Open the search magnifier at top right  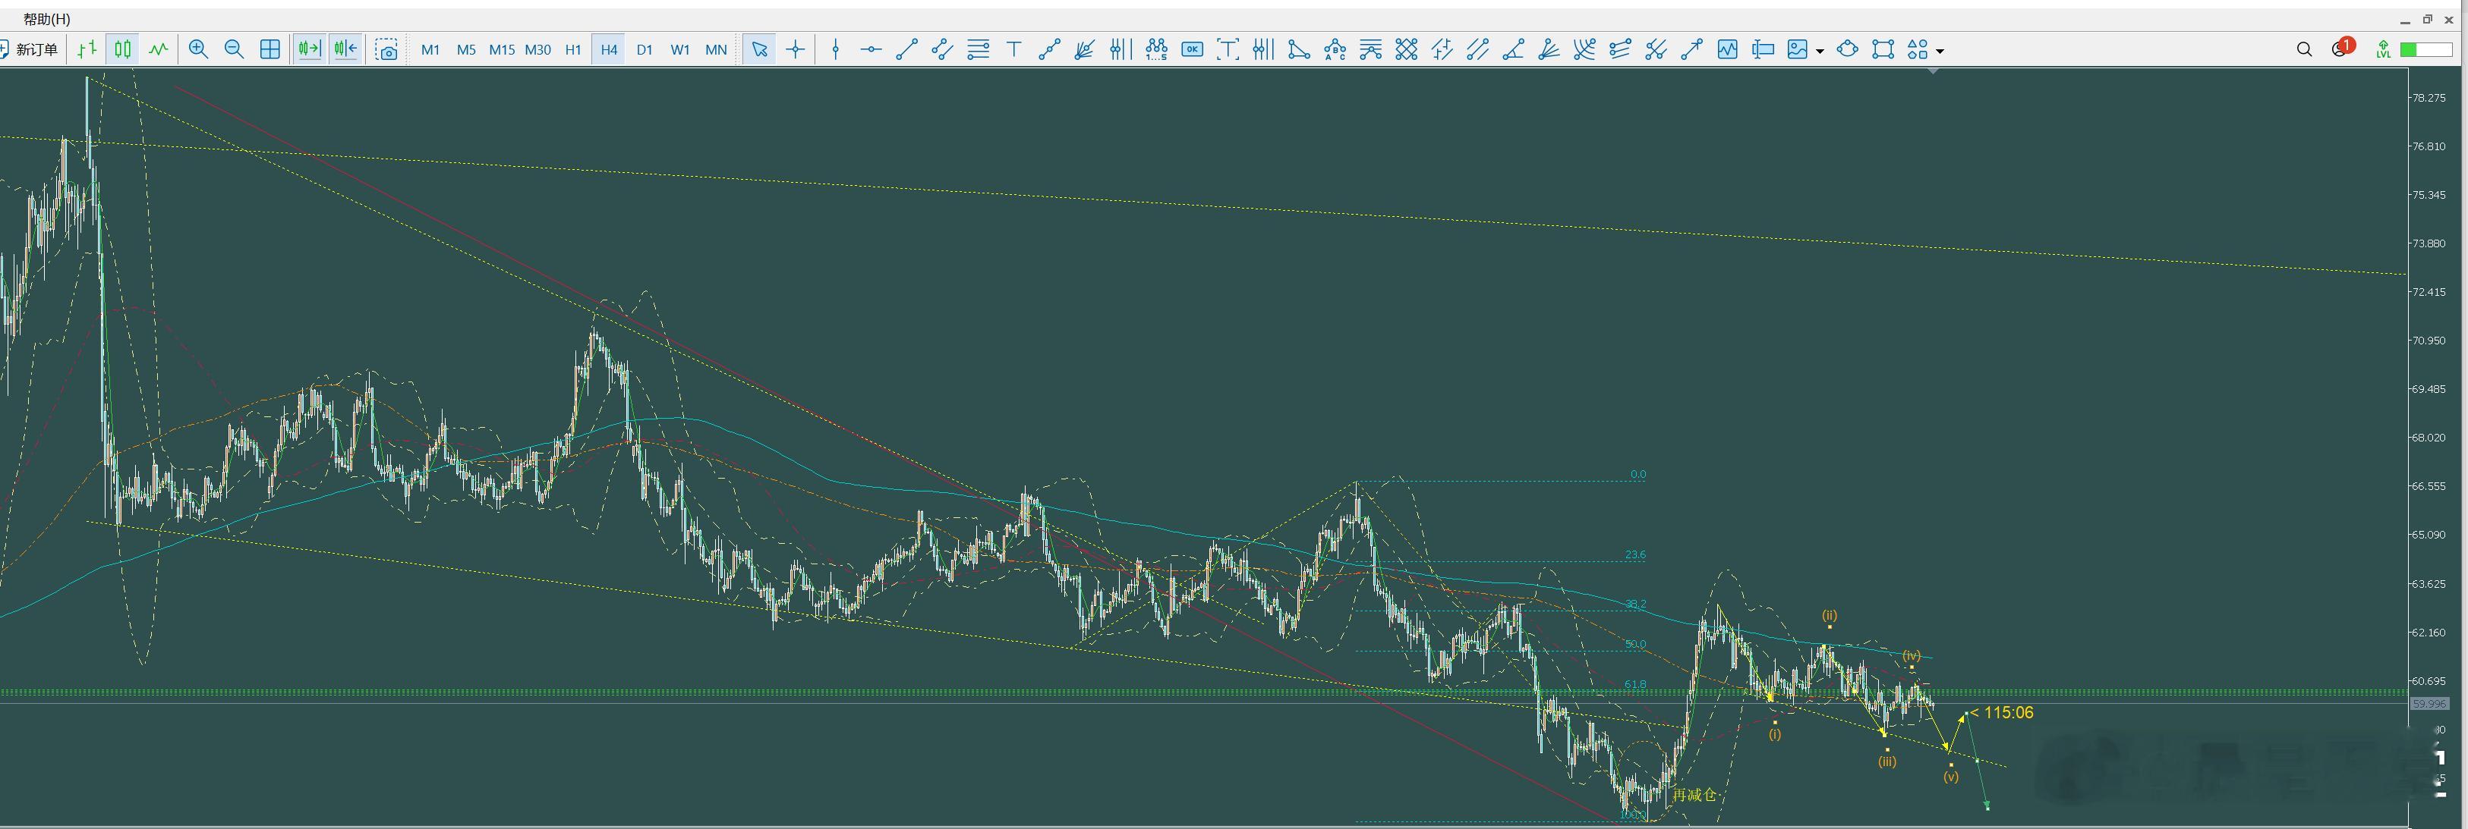click(x=2304, y=50)
